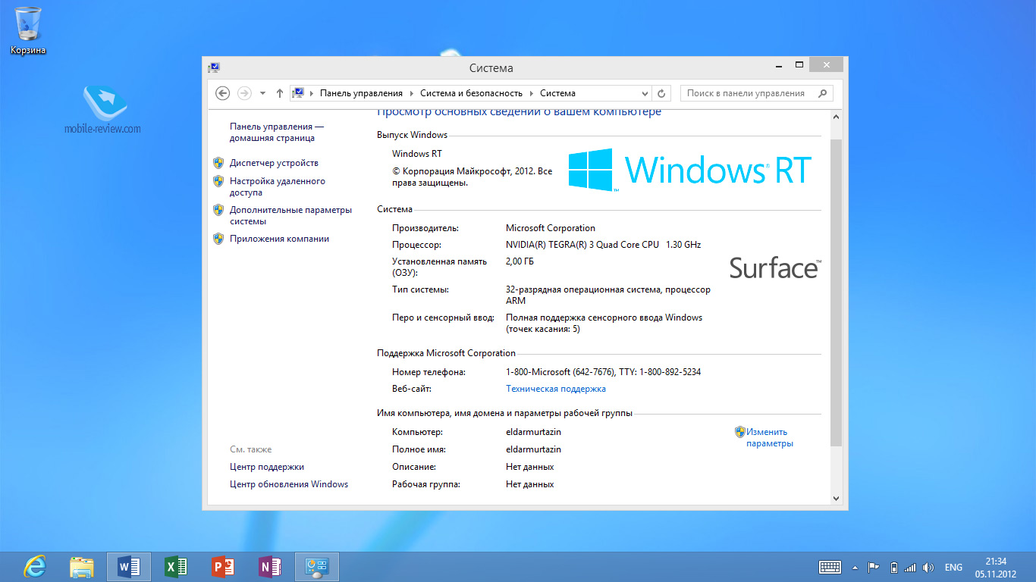Open Excel from the taskbar
Viewport: 1036px width, 582px height.
click(176, 567)
